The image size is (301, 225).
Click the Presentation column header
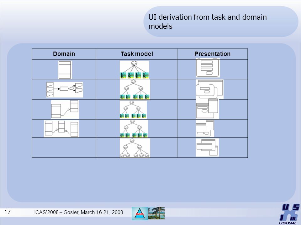[212, 54]
